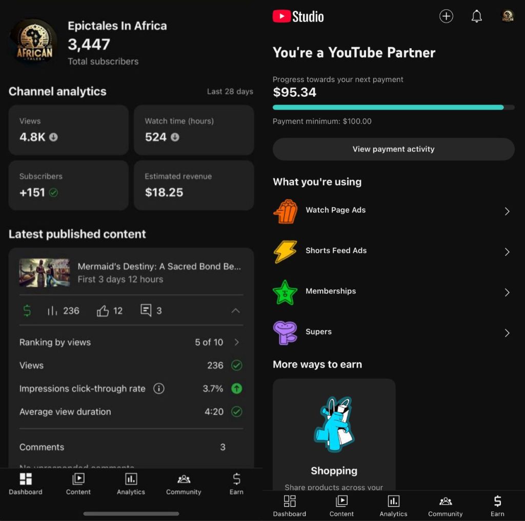The image size is (525, 521).
Task: Open the Estimated revenue $18.25 card
Action: point(194,185)
